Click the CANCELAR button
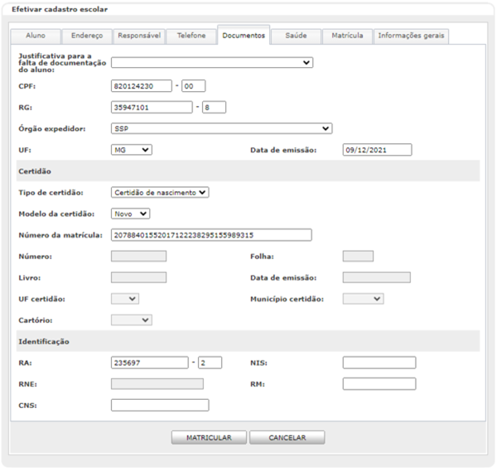 [x=287, y=437]
